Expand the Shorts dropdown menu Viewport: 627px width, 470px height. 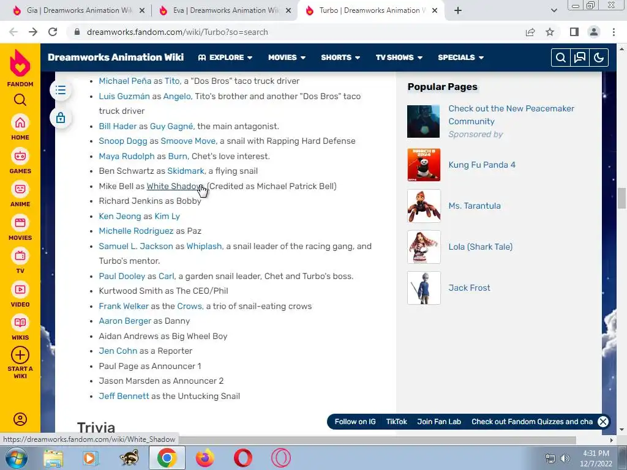(x=340, y=58)
